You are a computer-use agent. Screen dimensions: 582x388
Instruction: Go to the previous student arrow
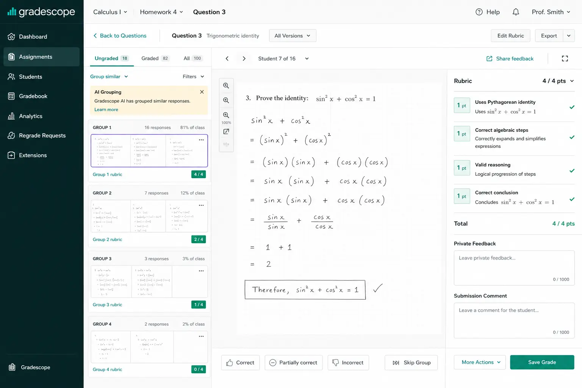coord(227,58)
